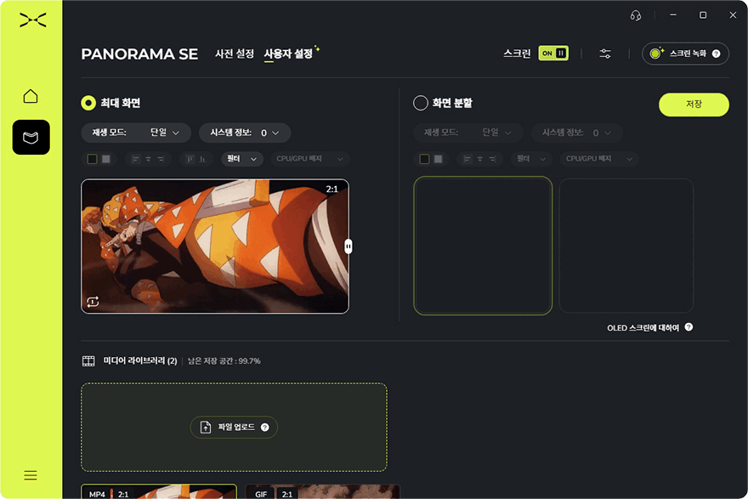Select the 화면 분할 radio button
Screen dimensions: 748x499
420,103
